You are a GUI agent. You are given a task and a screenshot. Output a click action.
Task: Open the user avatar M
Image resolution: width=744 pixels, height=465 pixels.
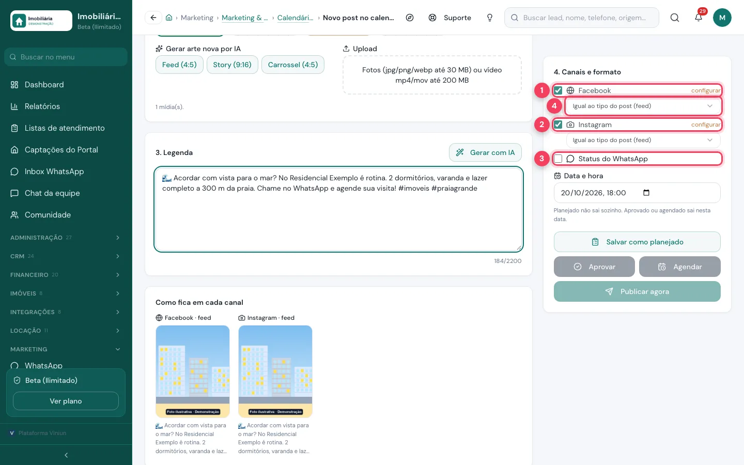click(x=722, y=18)
